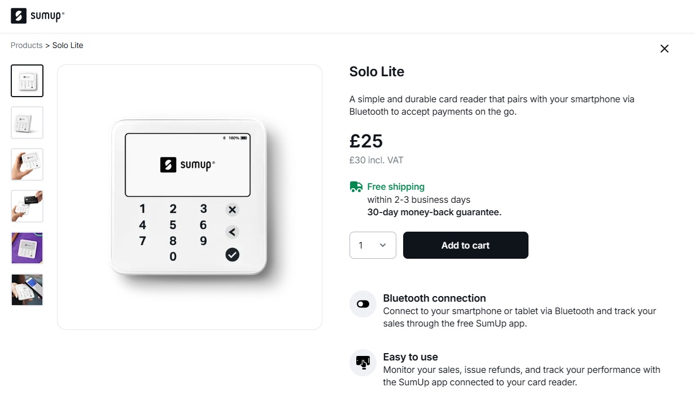Click the X cancel key on the keypad image
Image resolution: width=695 pixels, height=400 pixels.
231,210
